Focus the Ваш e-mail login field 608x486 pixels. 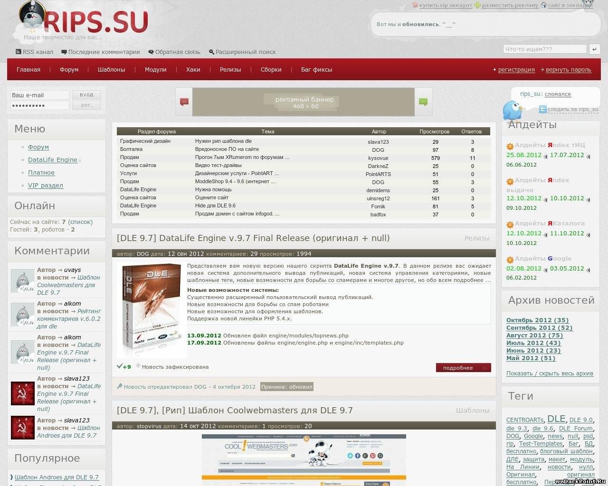tap(40, 95)
